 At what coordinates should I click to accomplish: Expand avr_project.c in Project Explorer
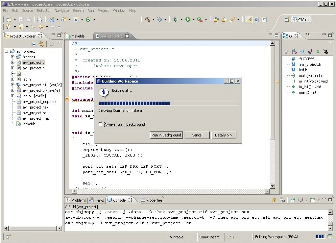tap(12, 62)
